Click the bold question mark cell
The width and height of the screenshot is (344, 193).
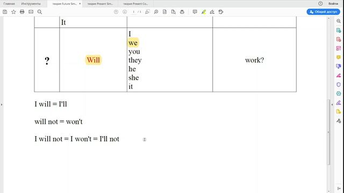(47, 61)
